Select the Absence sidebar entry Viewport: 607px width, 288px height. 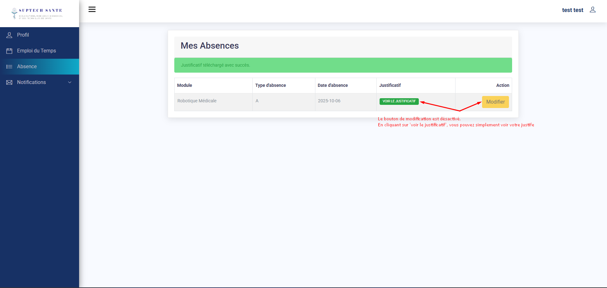pyautogui.click(x=27, y=67)
